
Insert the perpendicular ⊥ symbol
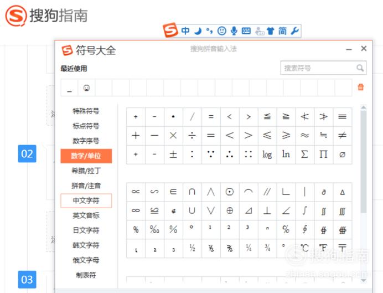(x=267, y=210)
